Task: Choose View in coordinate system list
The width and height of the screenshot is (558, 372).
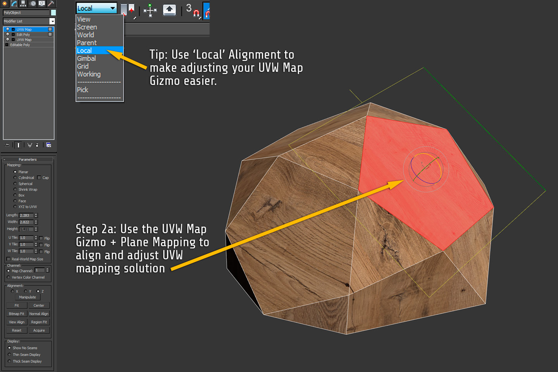Action: coord(100,19)
